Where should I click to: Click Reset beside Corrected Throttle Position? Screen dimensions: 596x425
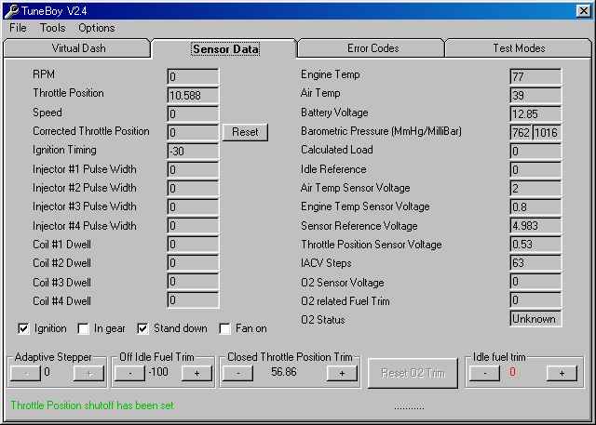(245, 132)
